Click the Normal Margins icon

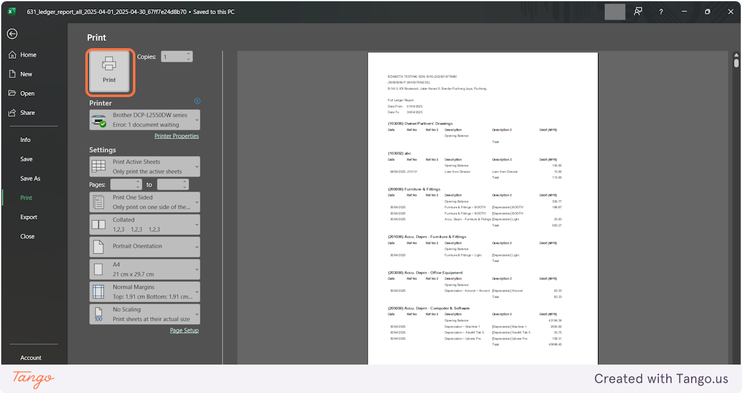click(98, 292)
